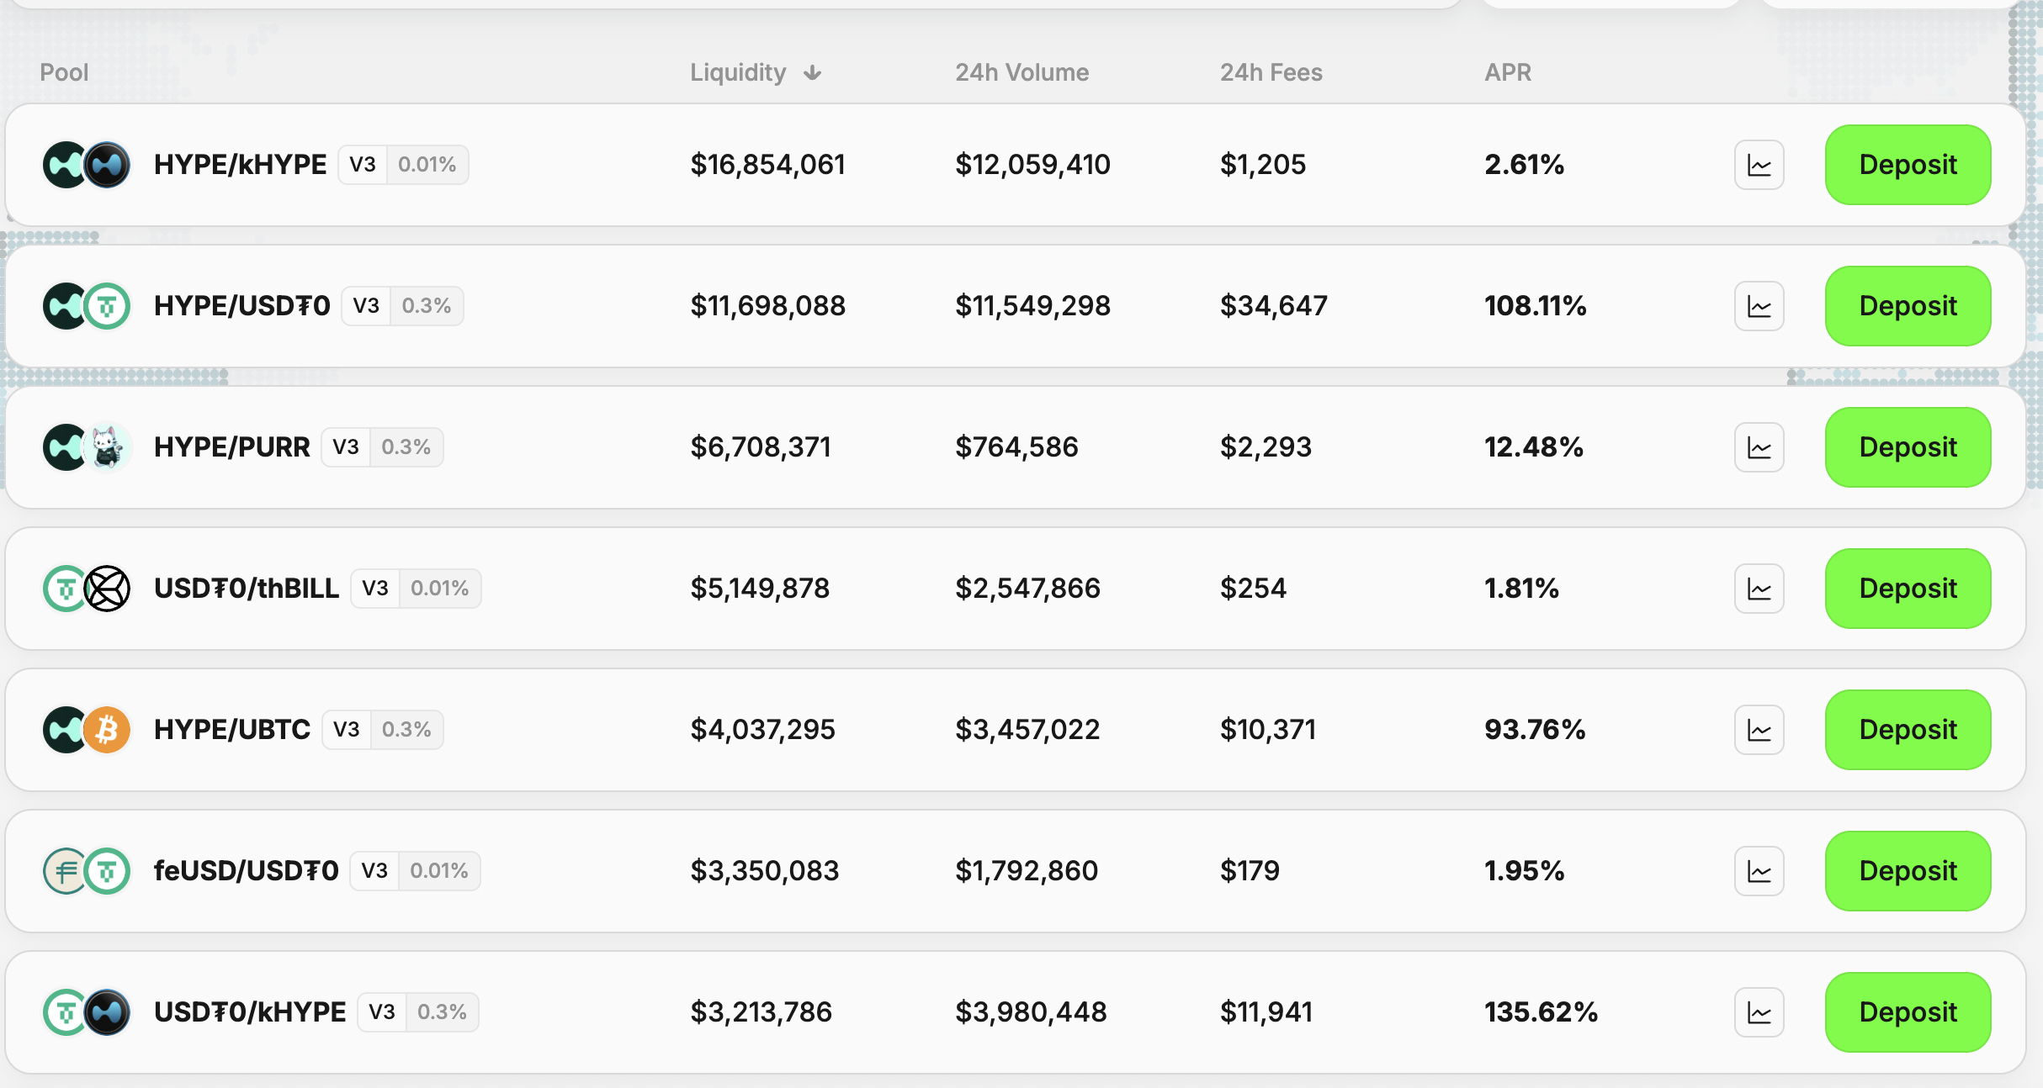Open chart icon for HYPE/PURR pool
The height and width of the screenshot is (1088, 2043).
(x=1759, y=447)
